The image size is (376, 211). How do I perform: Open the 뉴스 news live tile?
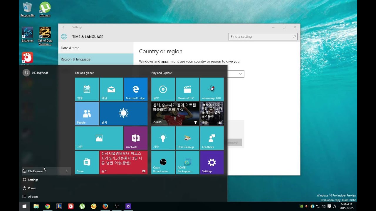tap(123, 162)
